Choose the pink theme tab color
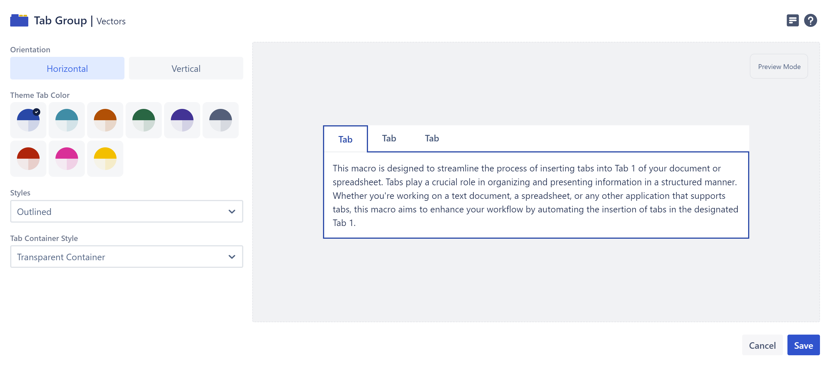The image size is (831, 366). click(x=66, y=158)
